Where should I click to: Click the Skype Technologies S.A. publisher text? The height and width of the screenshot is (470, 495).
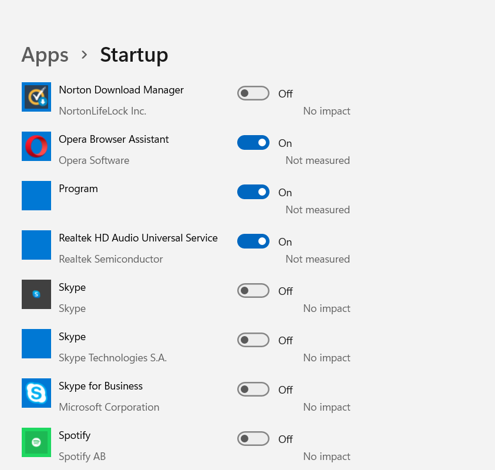[x=113, y=358]
